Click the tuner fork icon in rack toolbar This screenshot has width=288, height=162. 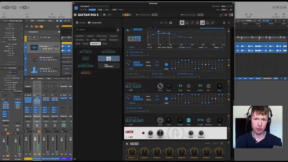(197, 23)
